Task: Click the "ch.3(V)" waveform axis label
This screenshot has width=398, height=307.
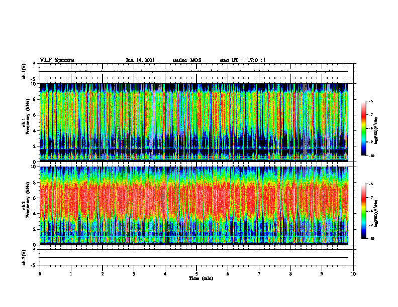Action: point(24,257)
